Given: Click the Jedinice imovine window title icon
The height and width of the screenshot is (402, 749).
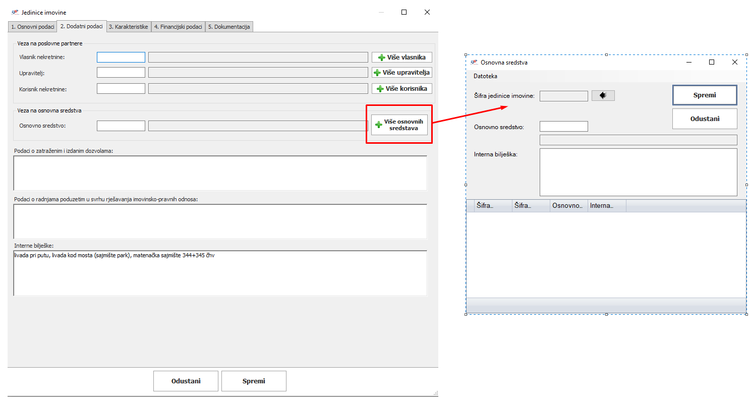Looking at the screenshot, I should coord(15,12).
